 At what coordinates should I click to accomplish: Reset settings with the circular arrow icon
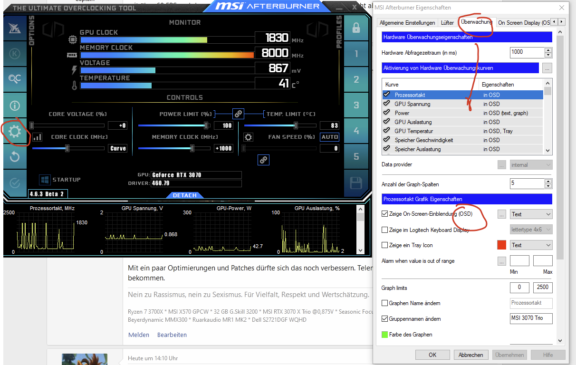pos(15,156)
